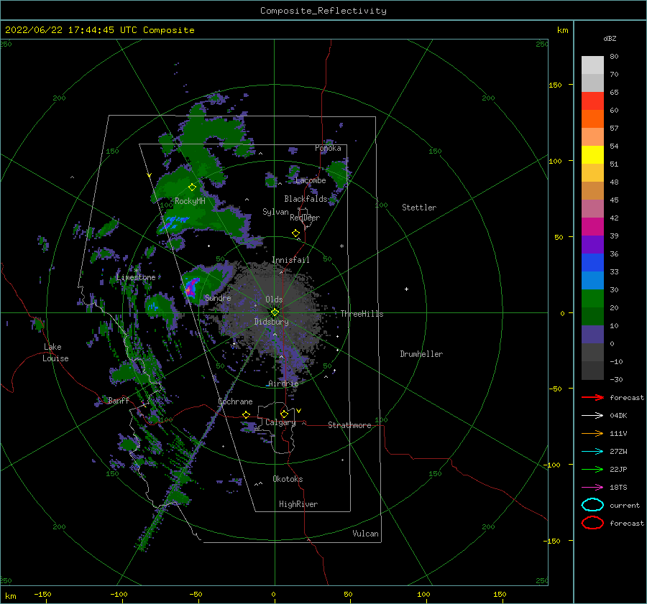Image resolution: width=647 pixels, height=604 pixels.
Task: Click the purple 39 dBZ color swatch
Action: click(x=592, y=245)
